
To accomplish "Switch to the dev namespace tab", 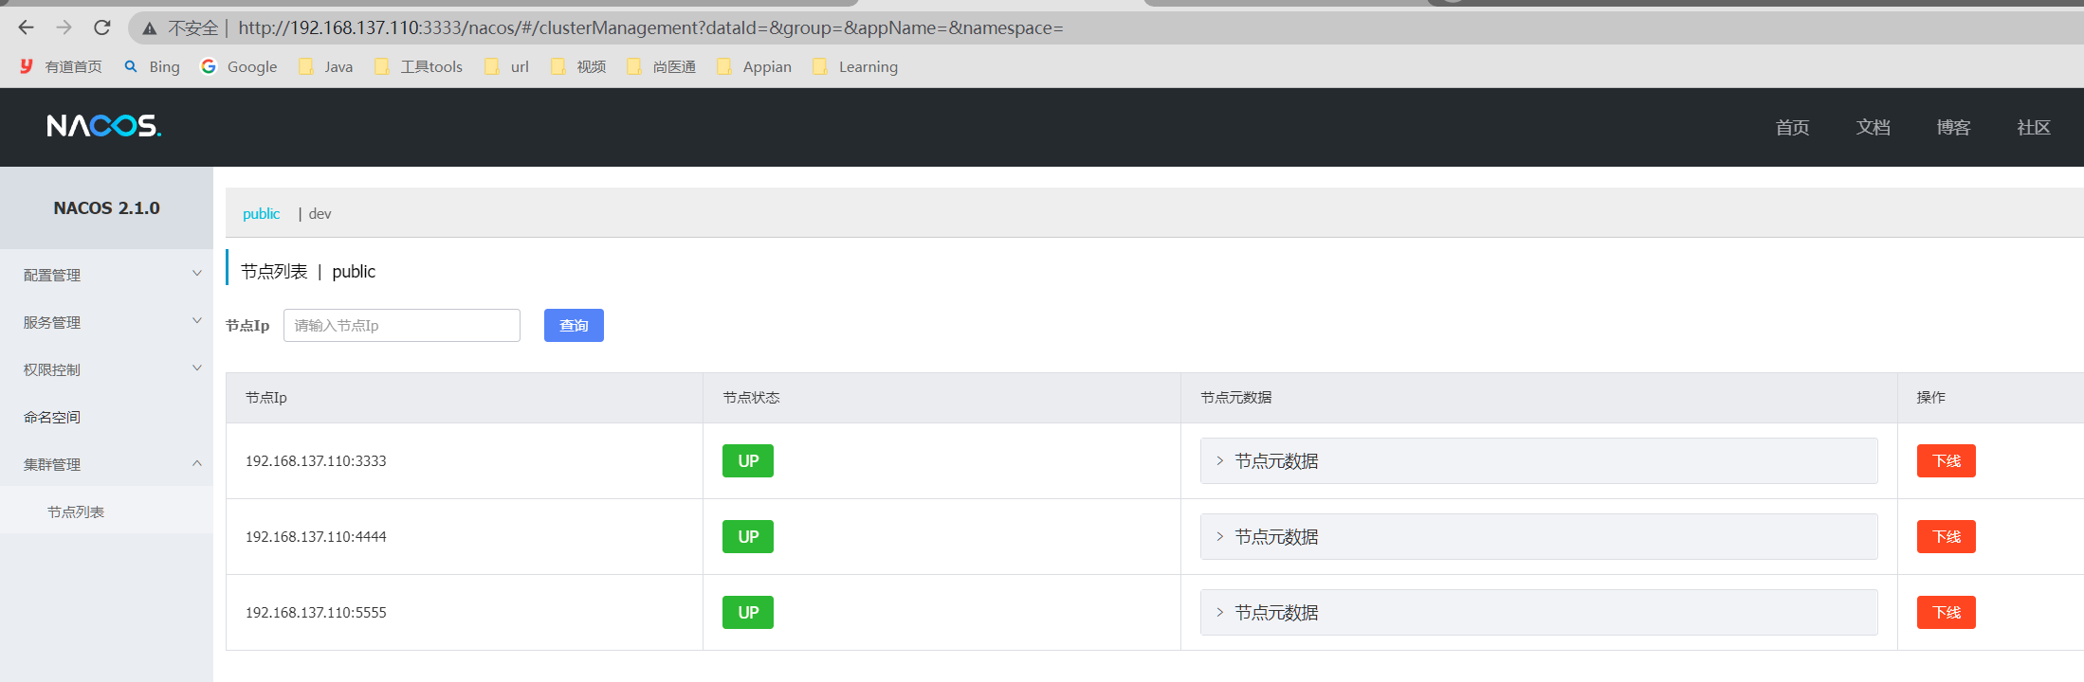I will pos(320,214).
